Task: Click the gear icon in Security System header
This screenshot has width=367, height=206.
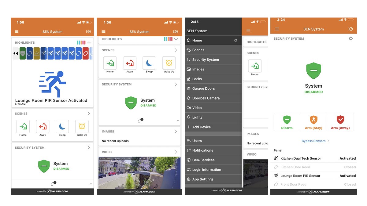Action: (x=351, y=39)
